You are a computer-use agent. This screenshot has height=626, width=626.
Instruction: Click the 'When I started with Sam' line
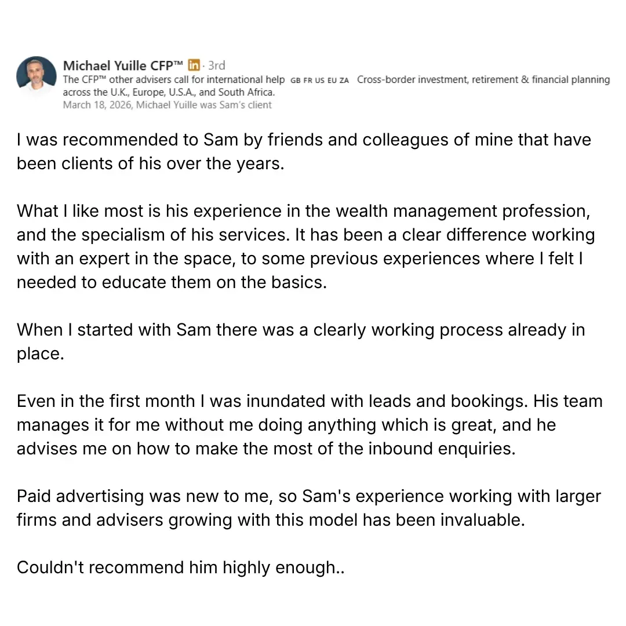click(301, 330)
